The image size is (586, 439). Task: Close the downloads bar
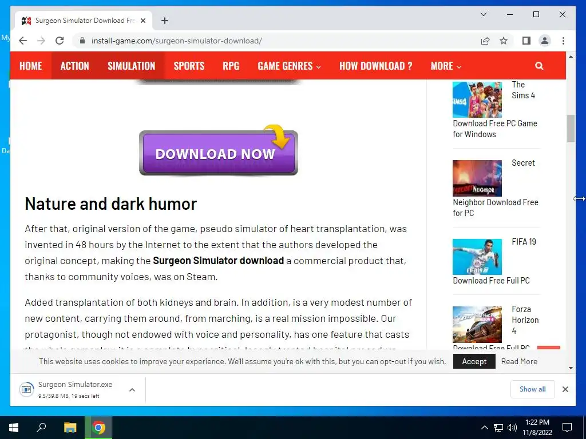[565, 389]
